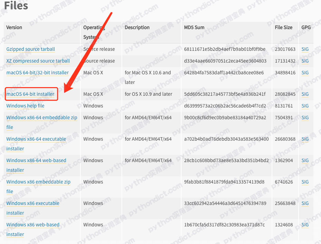
Task: Open SIG for Windows x86 web-based installer
Action: coord(305,225)
